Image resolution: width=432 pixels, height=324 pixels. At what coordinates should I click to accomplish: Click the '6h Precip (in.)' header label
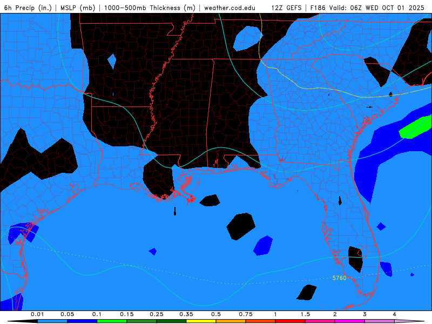(x=28, y=8)
